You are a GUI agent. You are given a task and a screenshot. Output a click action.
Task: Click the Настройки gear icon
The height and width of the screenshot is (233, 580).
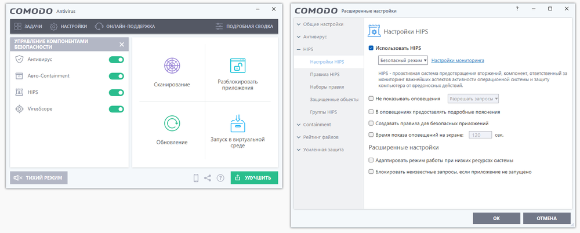tap(53, 26)
